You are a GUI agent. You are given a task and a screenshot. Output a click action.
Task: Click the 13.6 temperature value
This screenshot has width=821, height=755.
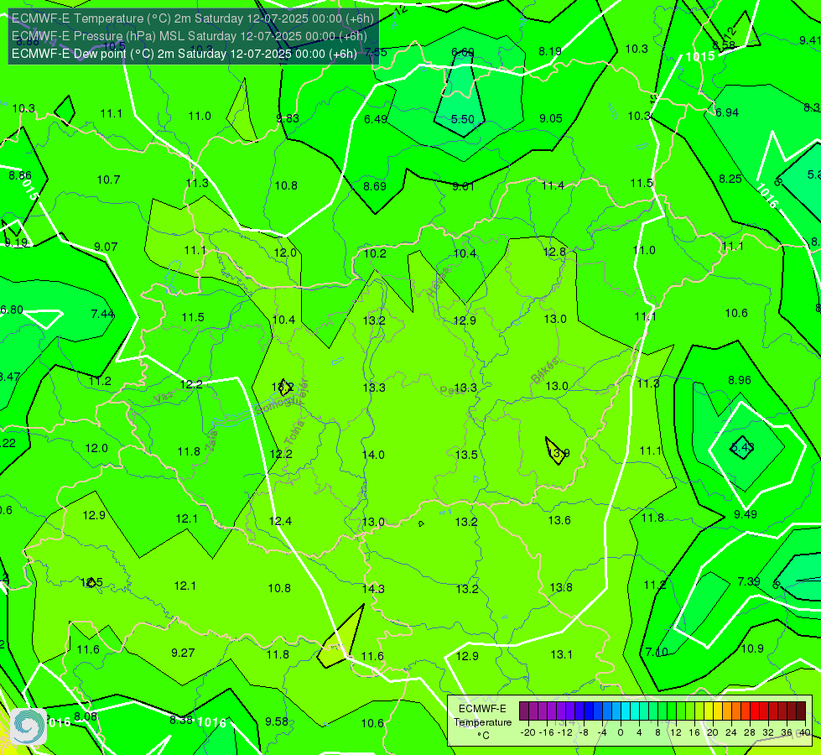point(559,520)
